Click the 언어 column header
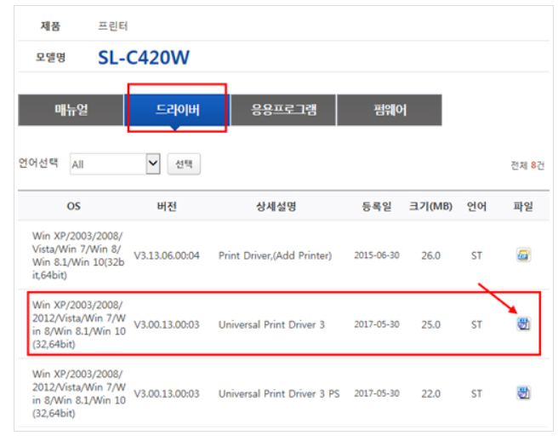558x441 pixels. click(x=476, y=206)
